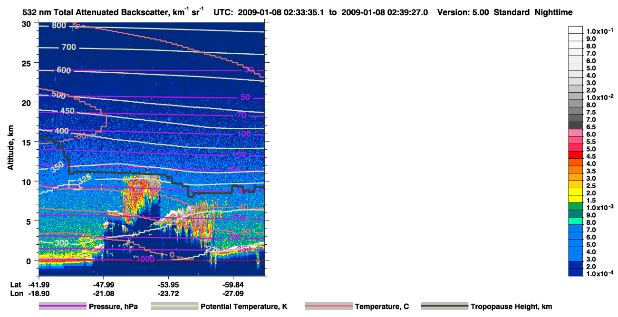Click the colorbar label '2.5'
This screenshot has width=618, height=317.
[591, 185]
